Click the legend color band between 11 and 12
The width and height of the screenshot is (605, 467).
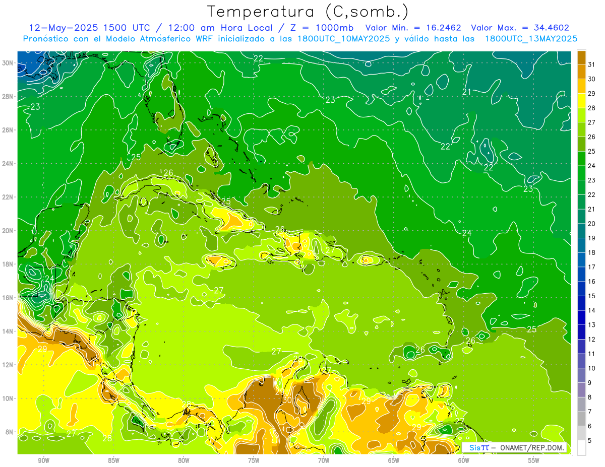pyautogui.click(x=581, y=347)
